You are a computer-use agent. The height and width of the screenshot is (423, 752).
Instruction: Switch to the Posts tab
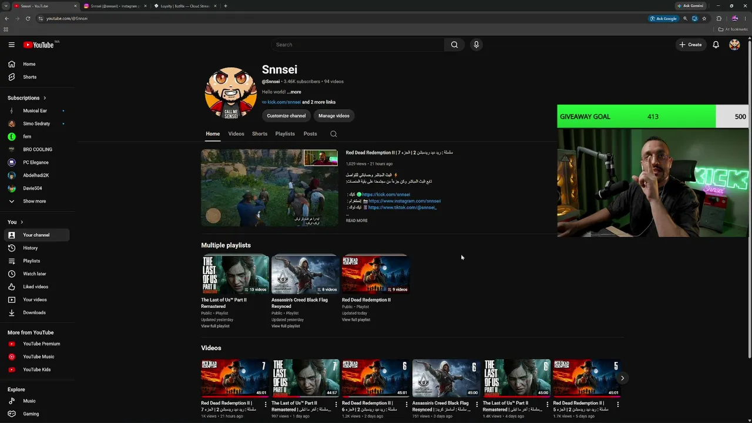[x=310, y=134]
